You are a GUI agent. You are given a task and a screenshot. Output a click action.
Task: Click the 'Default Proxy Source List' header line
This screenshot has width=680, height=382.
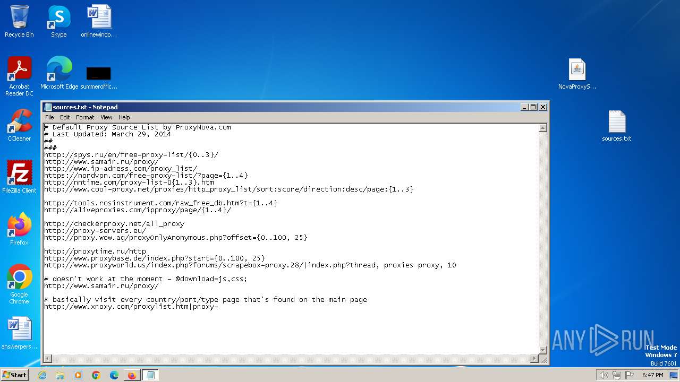(138, 127)
